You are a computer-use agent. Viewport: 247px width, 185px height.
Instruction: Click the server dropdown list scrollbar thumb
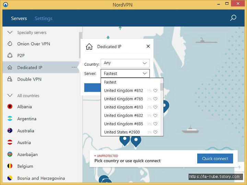click(x=162, y=87)
